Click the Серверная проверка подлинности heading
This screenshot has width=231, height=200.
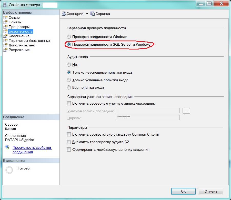click(x=97, y=28)
